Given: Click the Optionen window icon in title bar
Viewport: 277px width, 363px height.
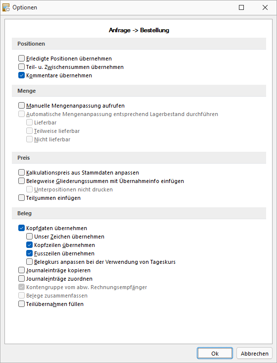Looking at the screenshot, I should (x=6, y=7).
